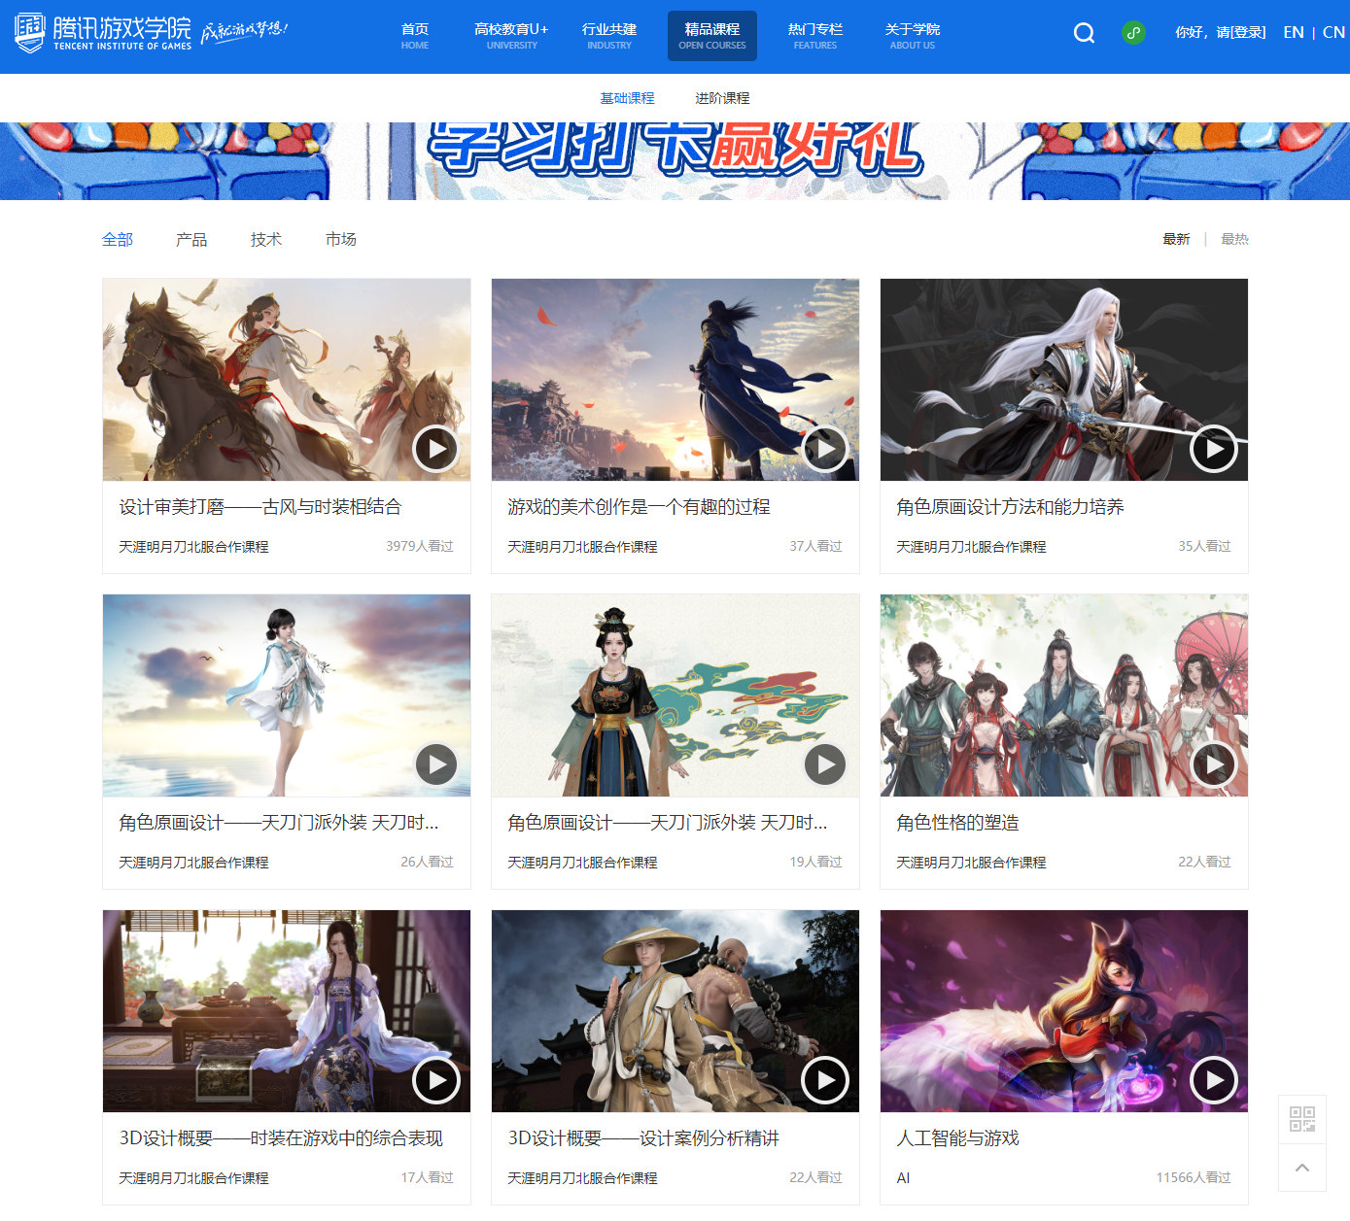The width and height of the screenshot is (1350, 1221).
Task: Open 热门专栏 FEATURES menu
Action: 815,36
